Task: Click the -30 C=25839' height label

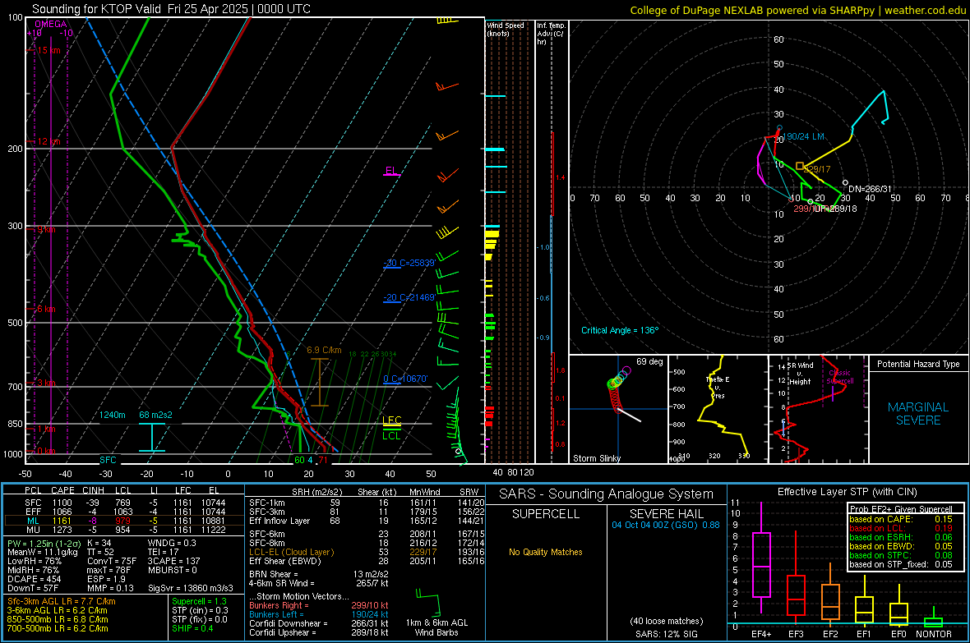Action: (x=409, y=263)
